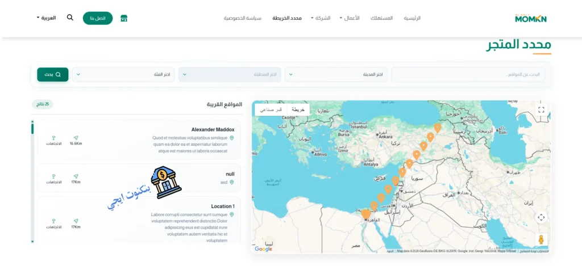
Task: Click the اتصل بنا contact button
Action: [x=98, y=18]
